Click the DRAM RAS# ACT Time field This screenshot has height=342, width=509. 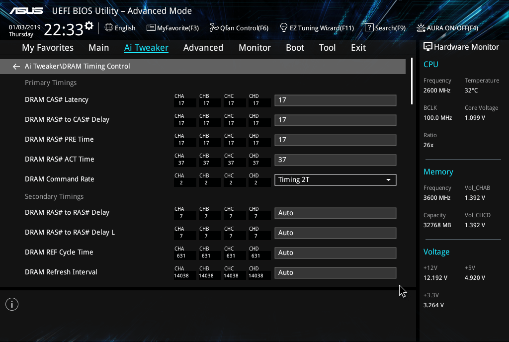click(x=336, y=160)
